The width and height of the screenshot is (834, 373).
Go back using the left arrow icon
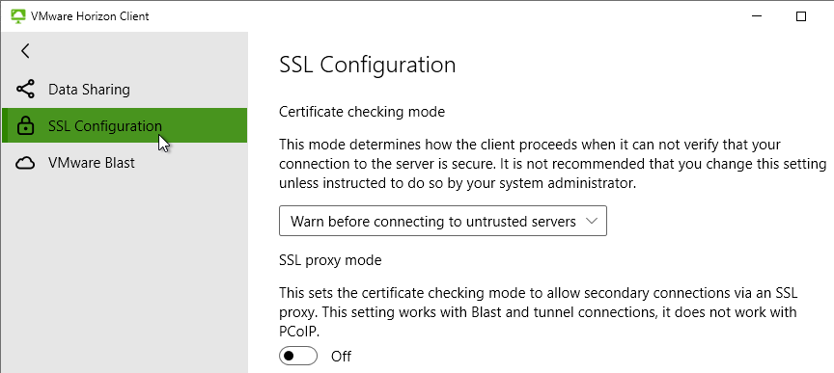pos(25,51)
